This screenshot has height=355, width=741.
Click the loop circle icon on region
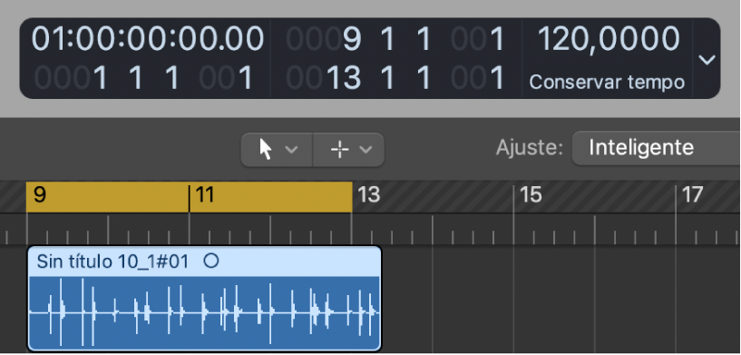[211, 261]
